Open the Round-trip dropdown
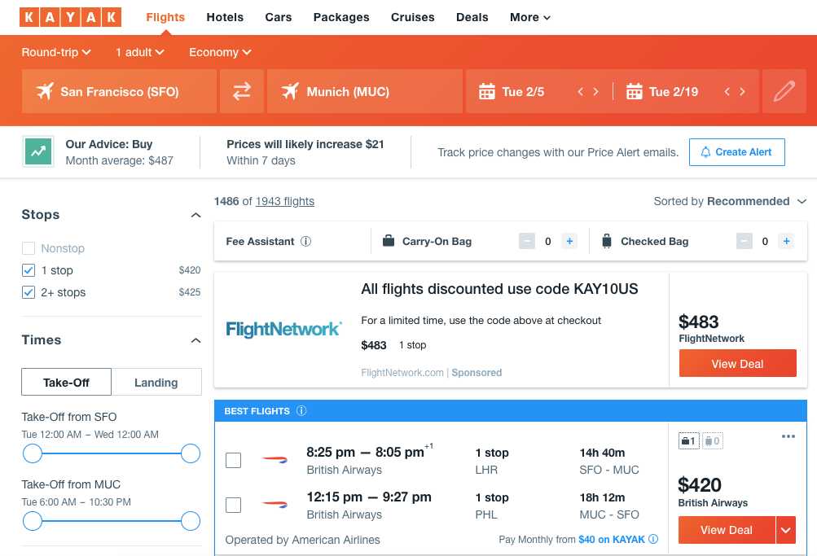Viewport: 817px width, 556px height. coord(55,52)
